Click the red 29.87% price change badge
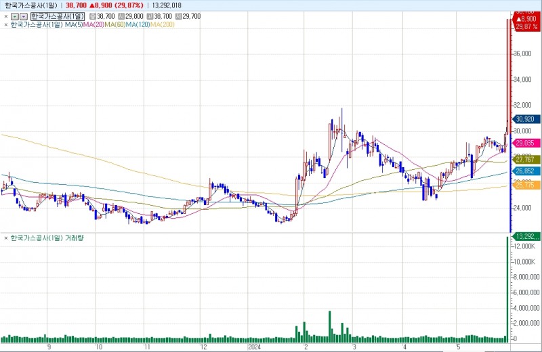This screenshot has height=352, width=542. tap(526, 27)
